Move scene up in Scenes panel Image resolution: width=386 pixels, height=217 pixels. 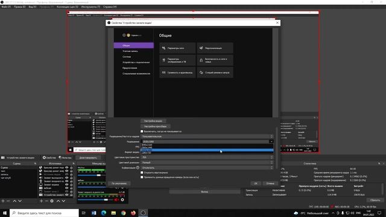pos(14,201)
